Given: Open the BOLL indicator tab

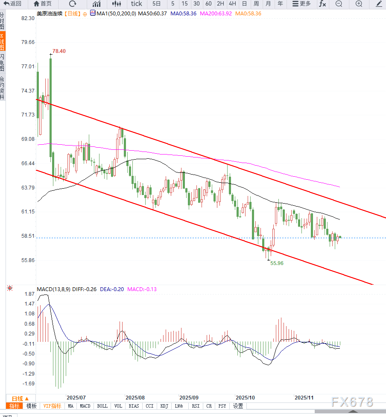Looking at the screenshot, I should [x=102, y=406].
